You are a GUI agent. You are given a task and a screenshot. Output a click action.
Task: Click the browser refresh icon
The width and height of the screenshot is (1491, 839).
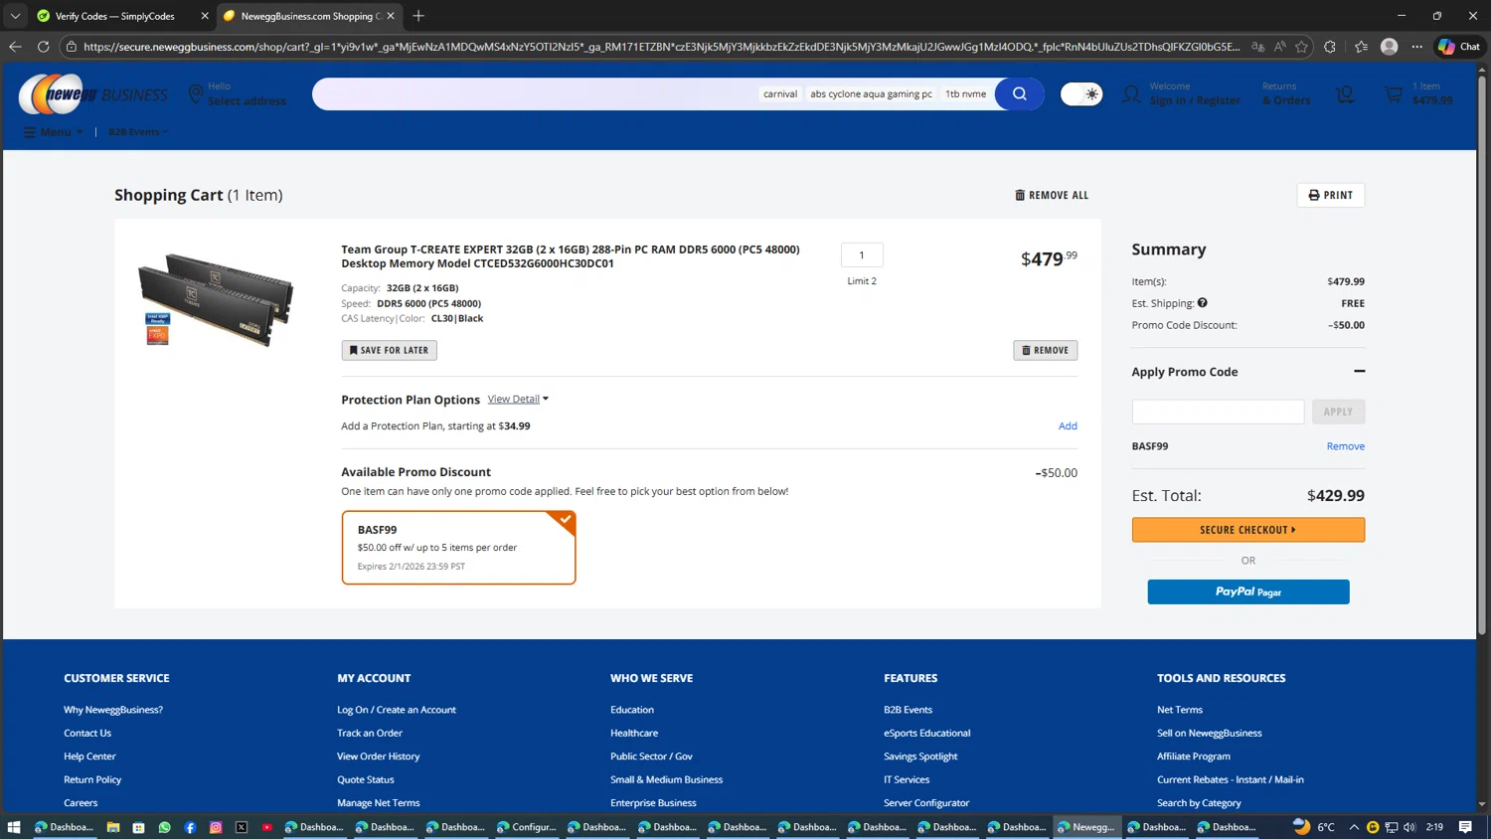[43, 47]
